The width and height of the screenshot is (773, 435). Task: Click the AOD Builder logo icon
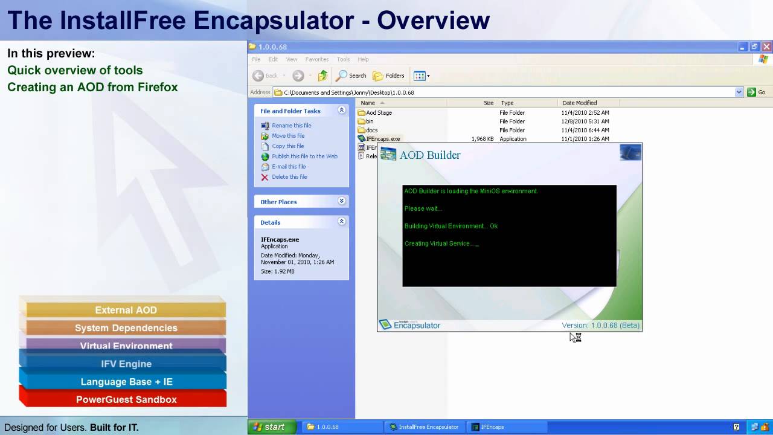point(388,154)
